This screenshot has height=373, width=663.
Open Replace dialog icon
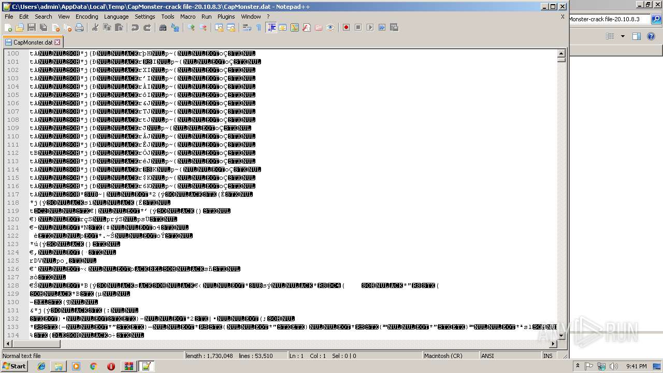175,27
